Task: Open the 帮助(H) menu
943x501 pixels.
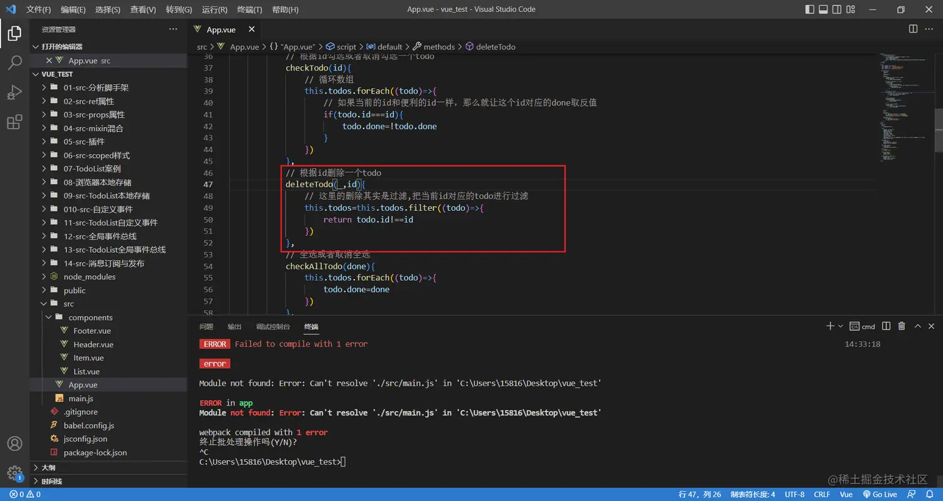Action: [x=286, y=9]
